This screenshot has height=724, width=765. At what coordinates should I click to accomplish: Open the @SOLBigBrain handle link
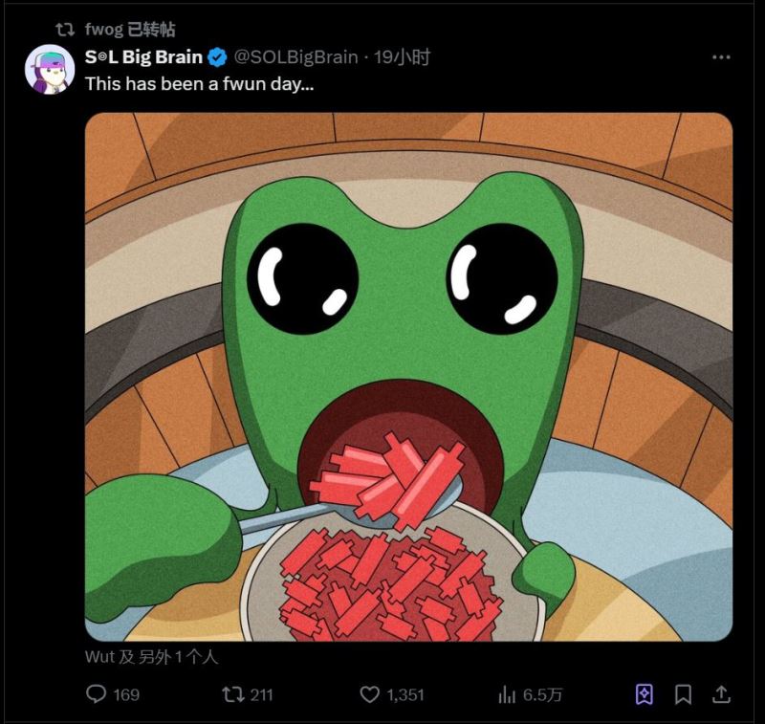295,57
